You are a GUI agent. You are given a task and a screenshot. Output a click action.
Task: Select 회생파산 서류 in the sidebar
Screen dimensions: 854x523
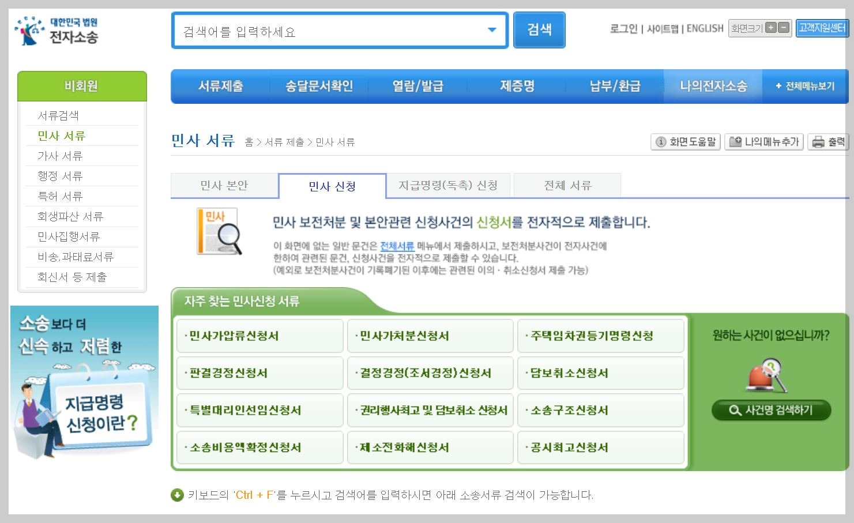point(70,216)
